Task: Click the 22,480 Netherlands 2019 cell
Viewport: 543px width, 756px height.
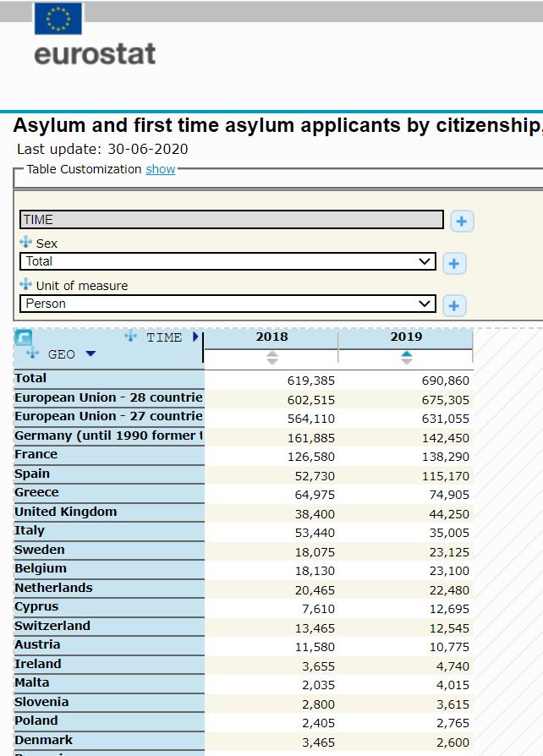Action: coord(406,590)
